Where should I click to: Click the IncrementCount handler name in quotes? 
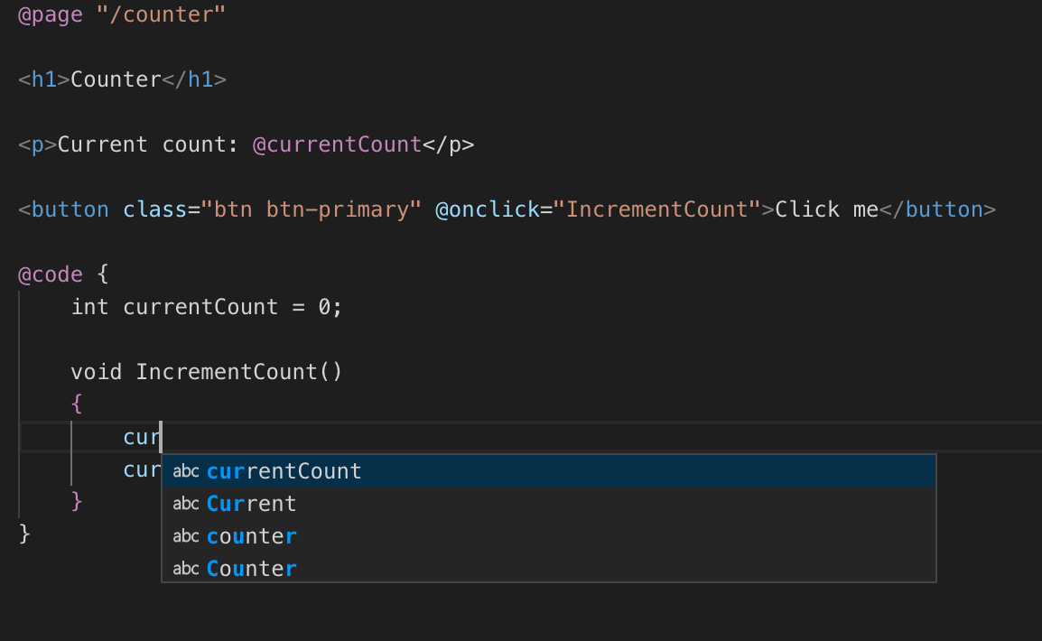click(659, 209)
